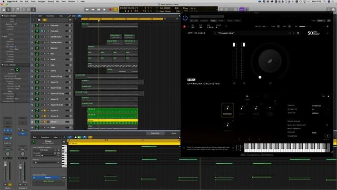
Task: Open the Mix menu
Action: point(57,1)
